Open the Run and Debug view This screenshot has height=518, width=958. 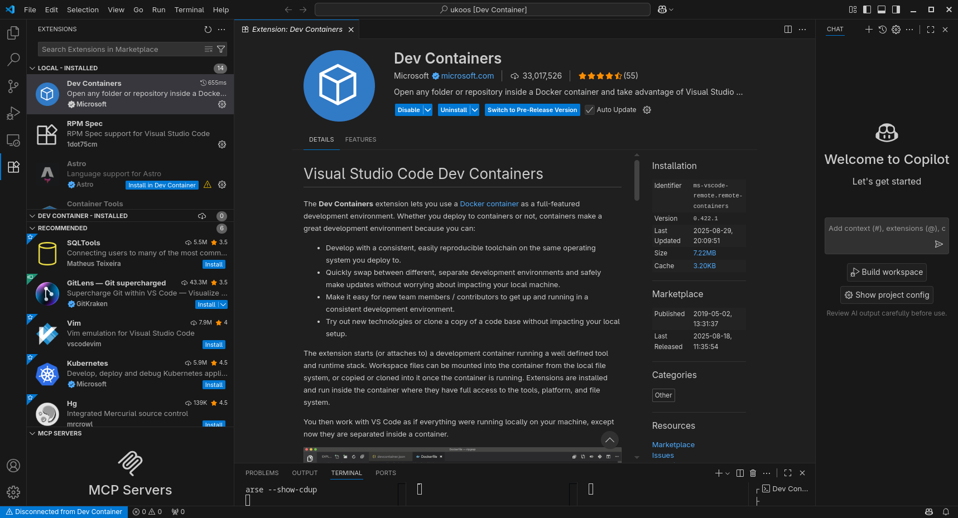click(x=13, y=113)
